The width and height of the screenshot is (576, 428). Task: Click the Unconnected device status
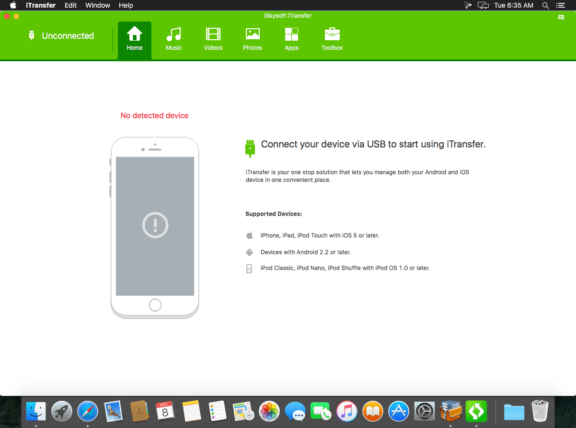[x=61, y=36]
